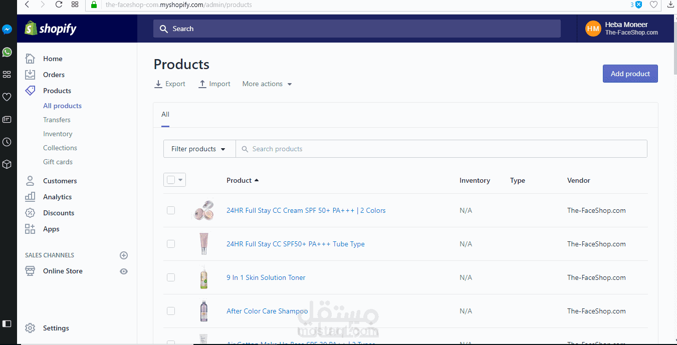This screenshot has width=677, height=345.
Task: Check 24HR Full Stay CC SPF50+ Tube row
Action: [x=171, y=244]
